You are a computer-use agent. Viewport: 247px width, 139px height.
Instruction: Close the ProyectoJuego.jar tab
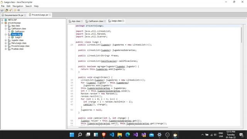[x=50, y=15]
